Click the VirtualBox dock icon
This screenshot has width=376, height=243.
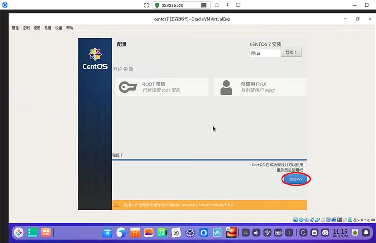point(231,233)
